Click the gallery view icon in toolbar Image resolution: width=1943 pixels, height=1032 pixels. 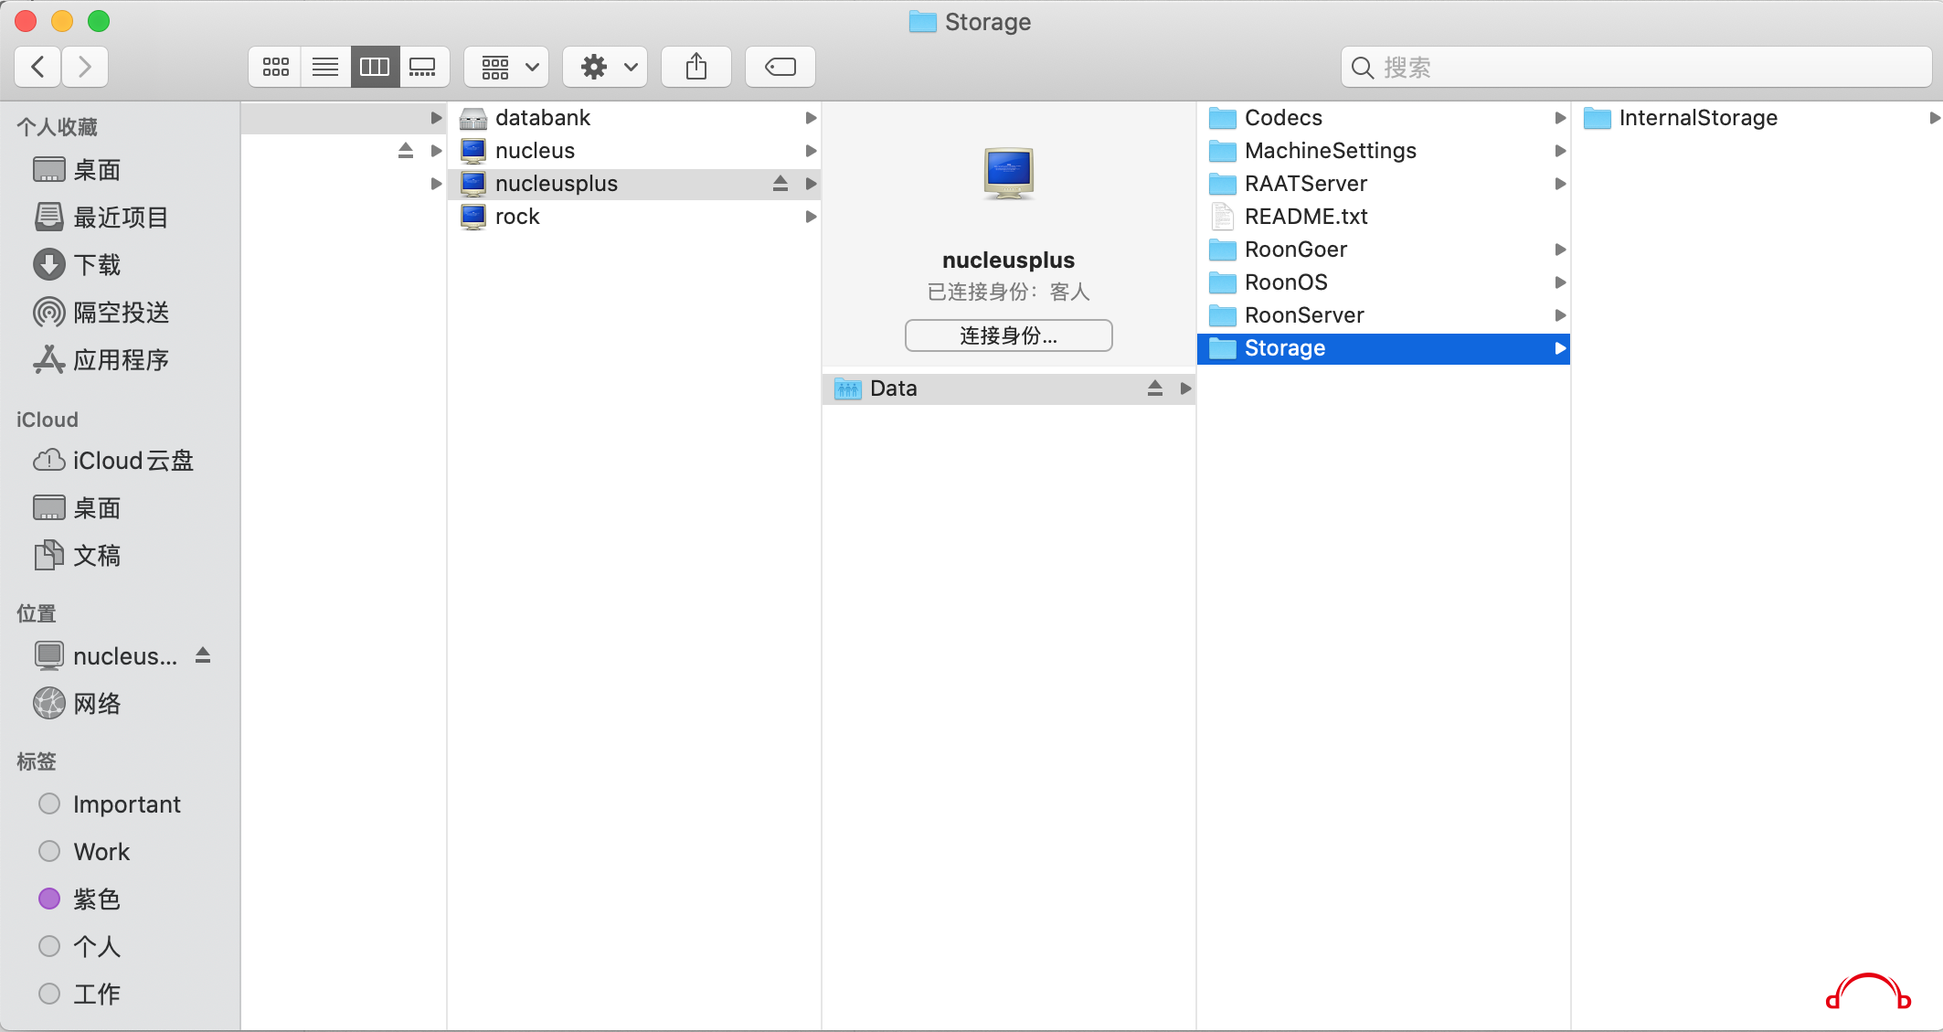[423, 66]
